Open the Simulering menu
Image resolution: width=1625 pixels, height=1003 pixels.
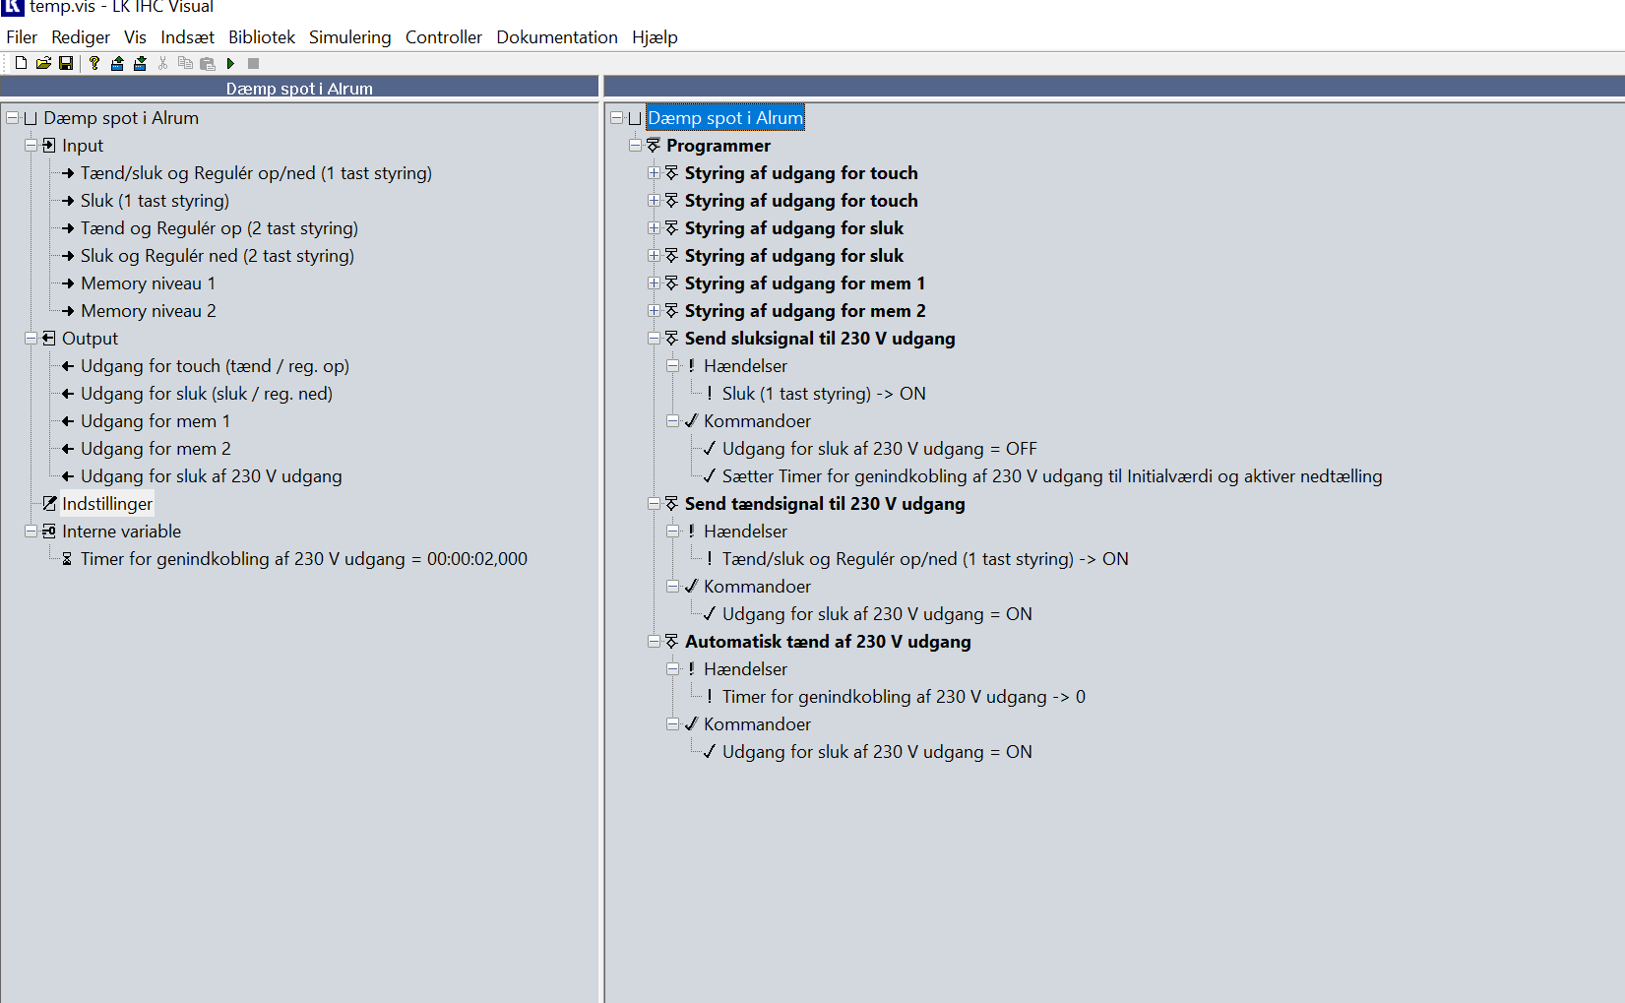coord(349,37)
